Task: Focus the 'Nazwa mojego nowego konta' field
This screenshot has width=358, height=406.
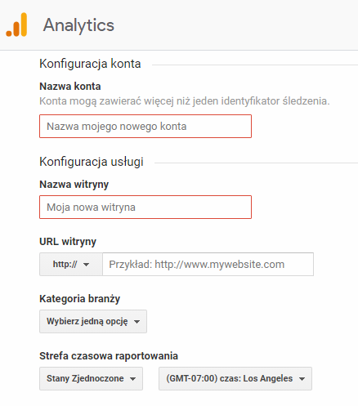Action: tap(145, 127)
